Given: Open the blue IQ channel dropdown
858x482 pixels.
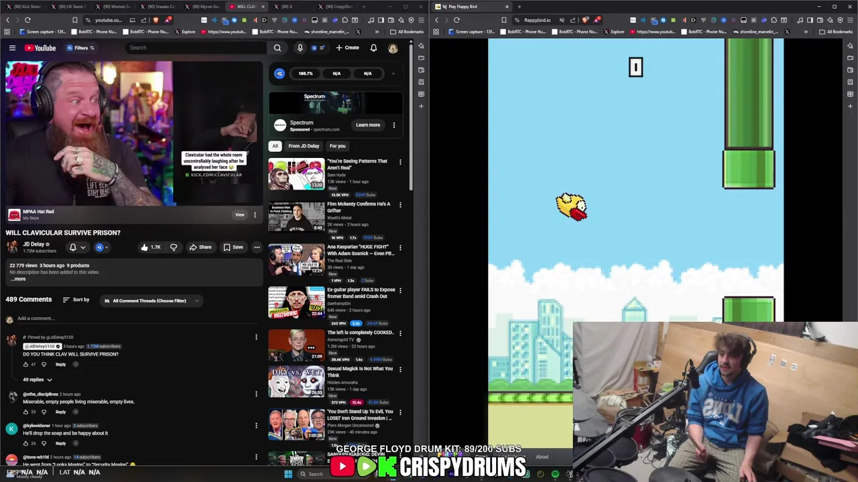Looking at the screenshot, I should coord(102,247).
